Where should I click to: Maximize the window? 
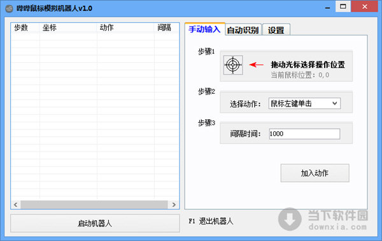click(x=343, y=6)
